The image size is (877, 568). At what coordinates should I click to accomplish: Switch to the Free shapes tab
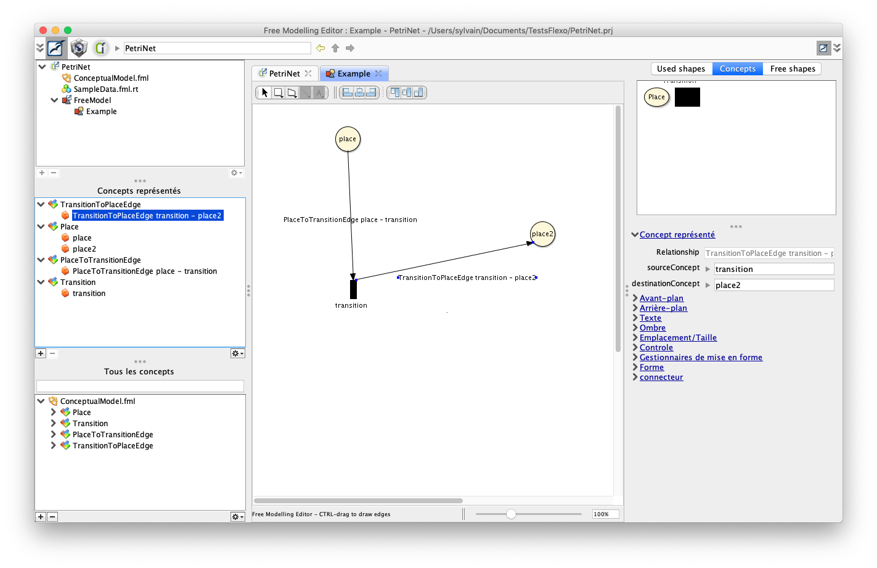[x=793, y=68]
